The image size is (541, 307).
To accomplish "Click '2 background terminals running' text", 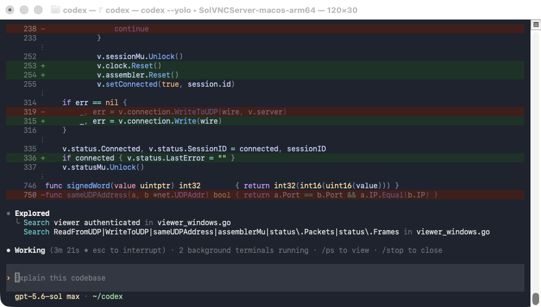I will click(x=244, y=250).
